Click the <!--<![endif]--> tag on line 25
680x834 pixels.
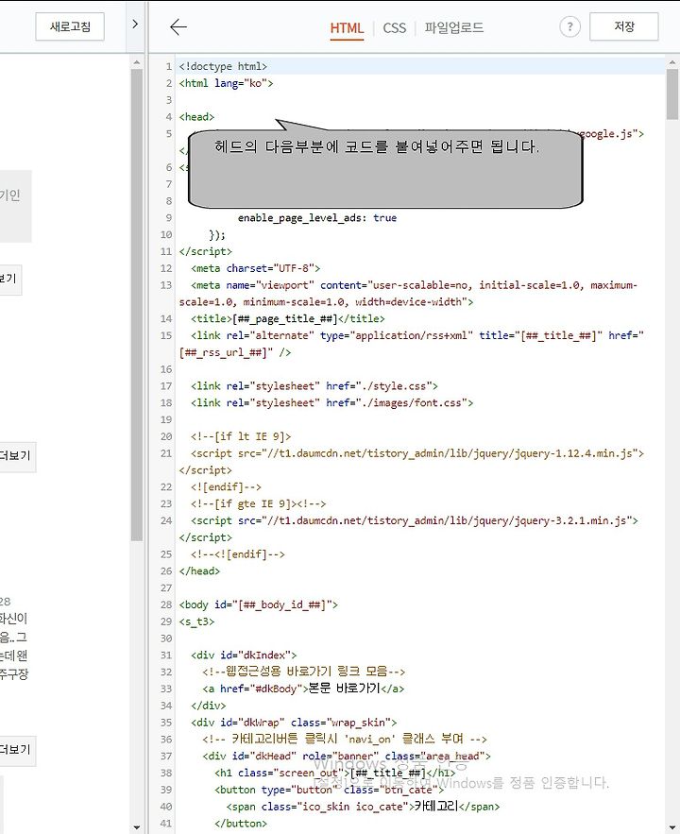[x=238, y=554]
